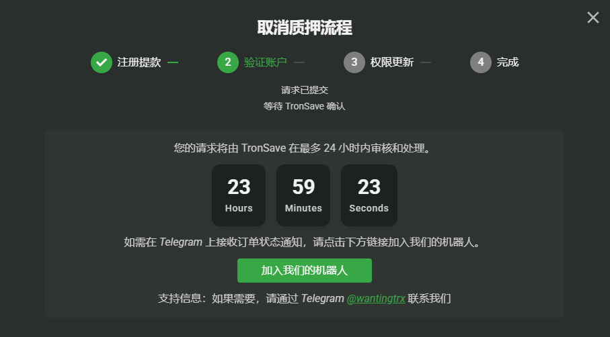The image size is (610, 337).
Task: Click the green checkmark step 1 icon
Action: coord(102,62)
